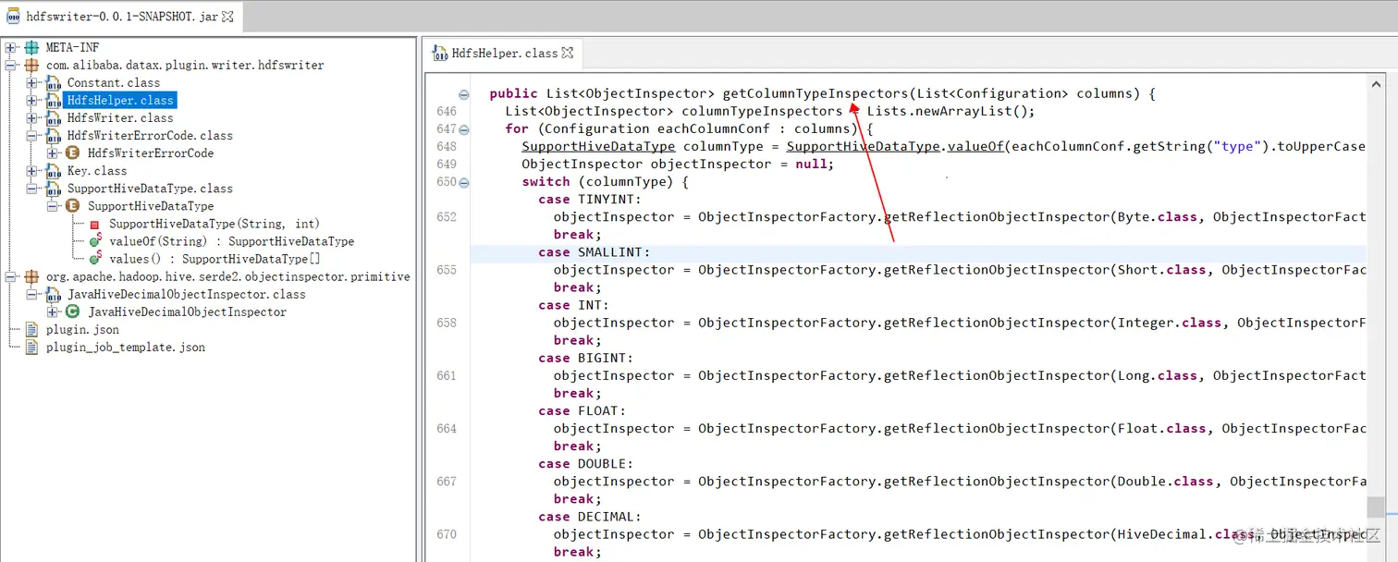Click the enum icon beside SupportHiveDataType

[x=72, y=206]
